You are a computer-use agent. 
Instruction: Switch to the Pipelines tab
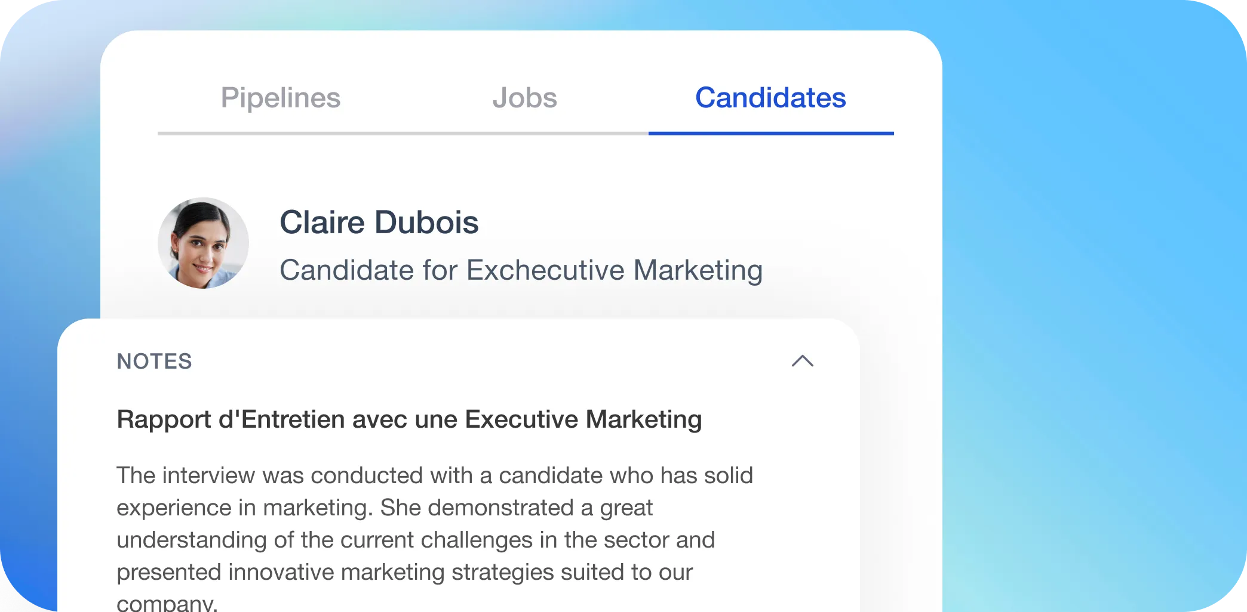[281, 98]
